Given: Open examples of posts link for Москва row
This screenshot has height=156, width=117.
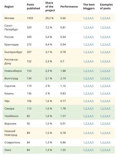Looking at the screenshot, I should (105, 18).
